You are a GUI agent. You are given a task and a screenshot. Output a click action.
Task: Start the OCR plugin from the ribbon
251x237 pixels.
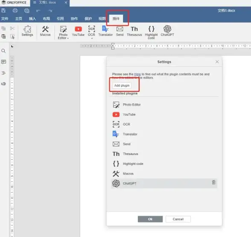[91, 31]
